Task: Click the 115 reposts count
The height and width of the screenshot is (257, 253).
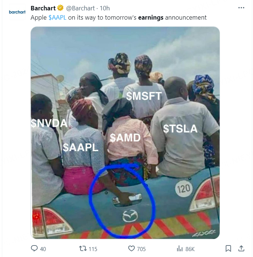Action: pyautogui.click(x=93, y=249)
